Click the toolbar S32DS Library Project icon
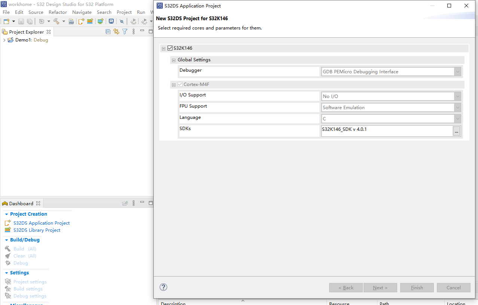Screen dimensions: 478x305 (x=90, y=22)
